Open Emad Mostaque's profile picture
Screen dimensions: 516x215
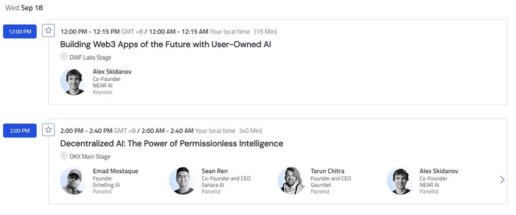(x=73, y=181)
